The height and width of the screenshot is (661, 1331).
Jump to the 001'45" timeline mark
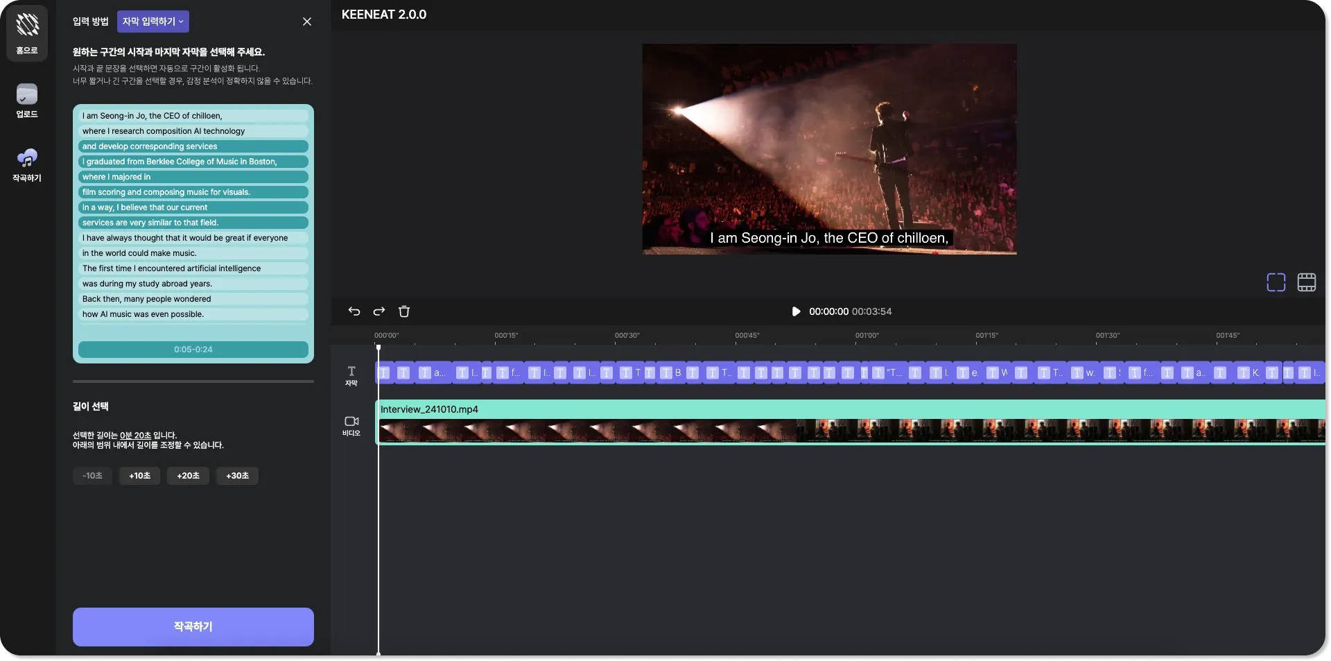pyautogui.click(x=1228, y=336)
